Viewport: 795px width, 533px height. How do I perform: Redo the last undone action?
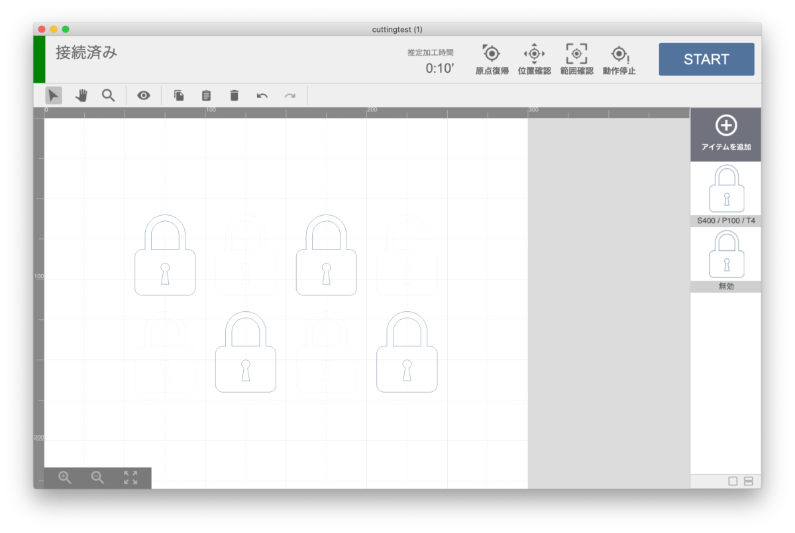(290, 95)
